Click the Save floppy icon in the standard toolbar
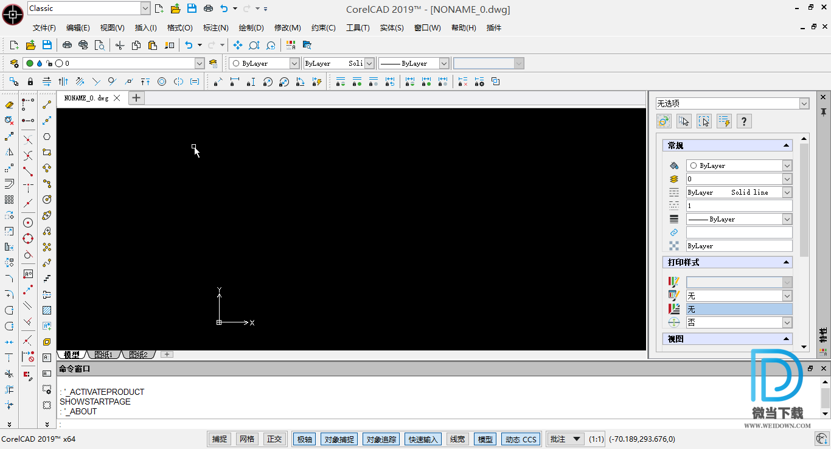This screenshot has width=831, height=449. (x=47, y=45)
